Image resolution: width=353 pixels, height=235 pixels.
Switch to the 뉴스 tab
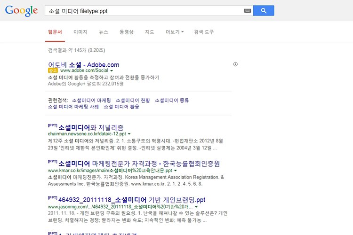pos(104,32)
